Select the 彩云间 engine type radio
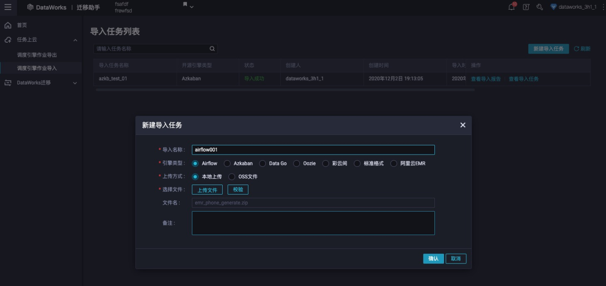 click(x=325, y=164)
